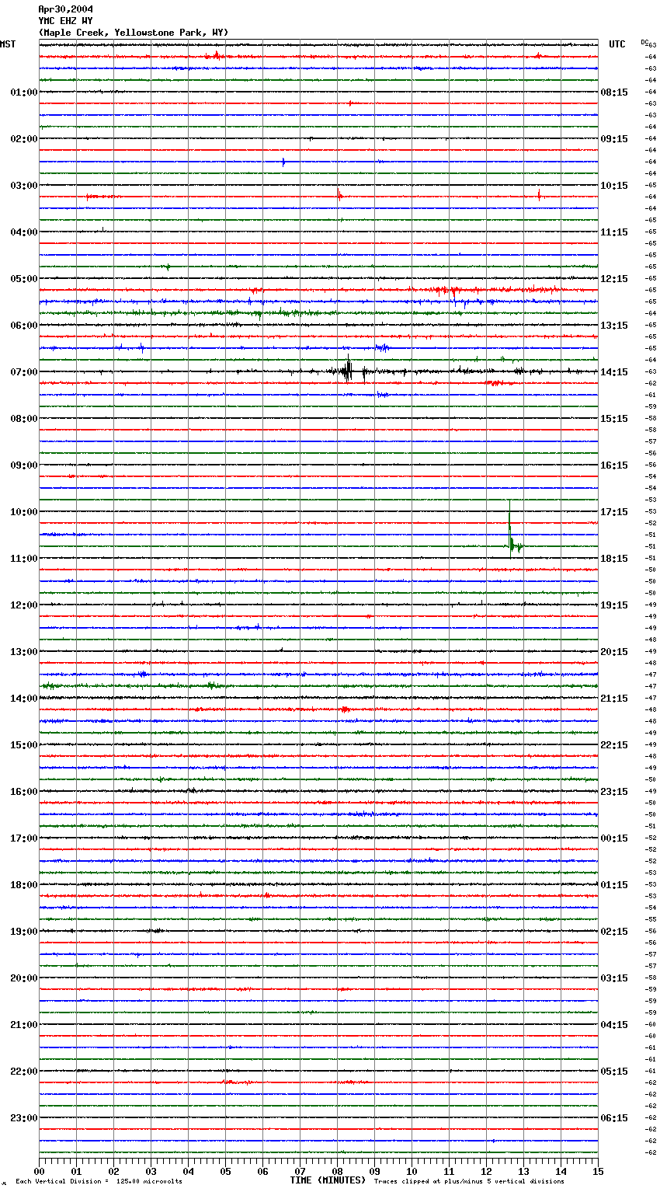The height and width of the screenshot is (1192, 660).
Task: Click the 14:00 MST hour label
Action: pyautogui.click(x=24, y=698)
